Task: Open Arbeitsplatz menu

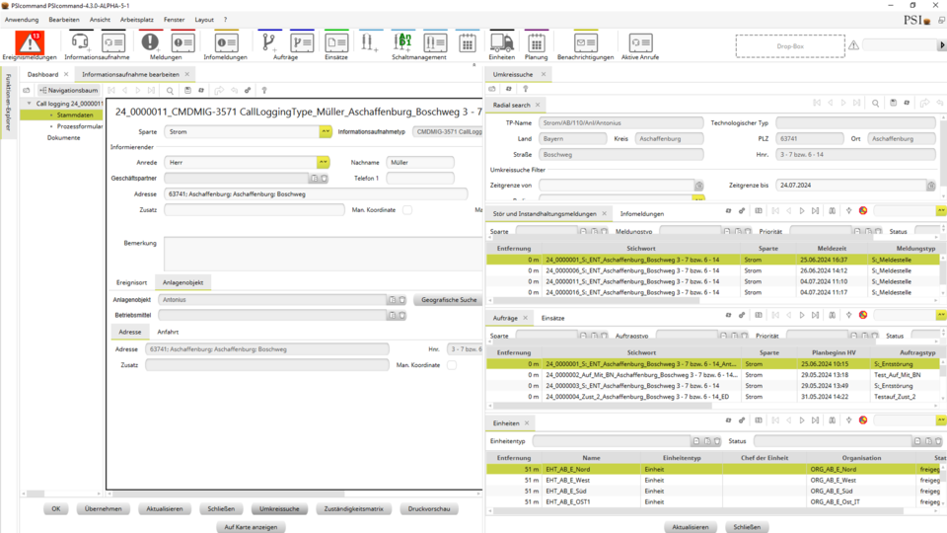Action: tap(136, 20)
